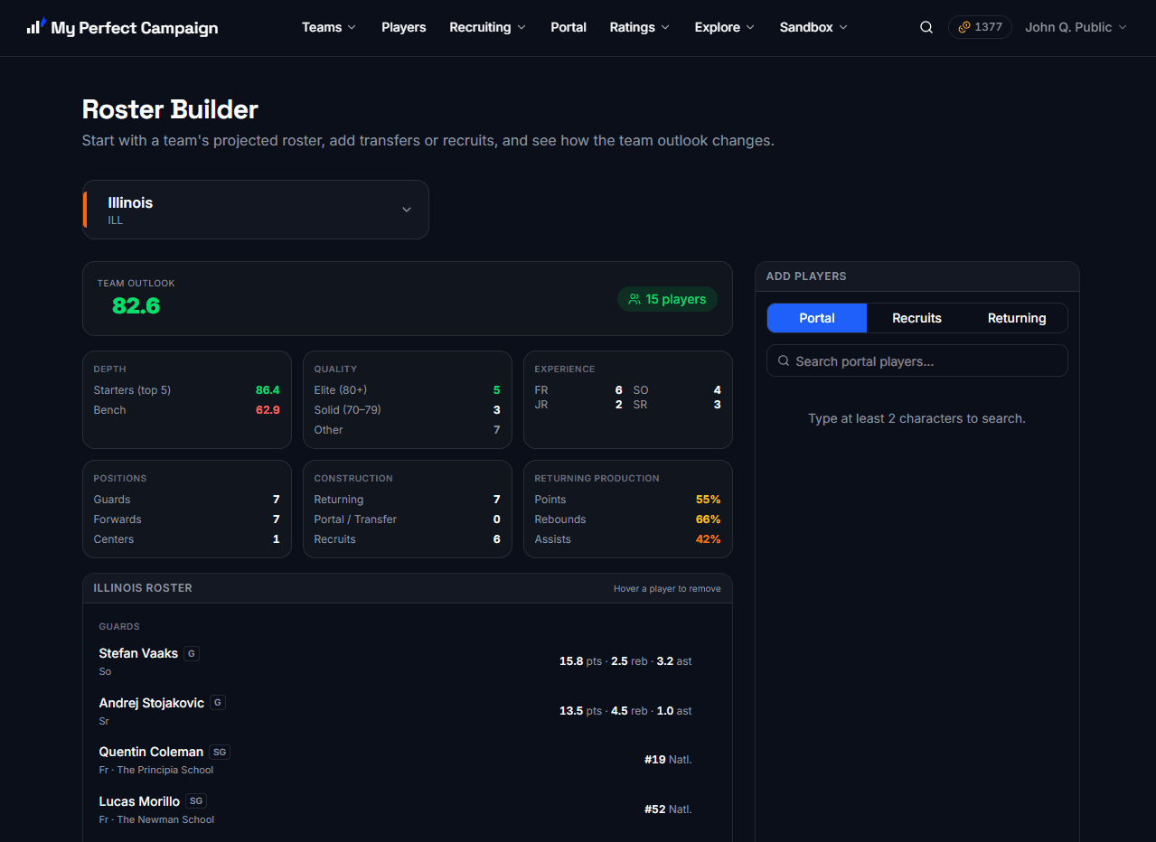Click the Solid (70–79) row
The image size is (1156, 842).
(407, 410)
